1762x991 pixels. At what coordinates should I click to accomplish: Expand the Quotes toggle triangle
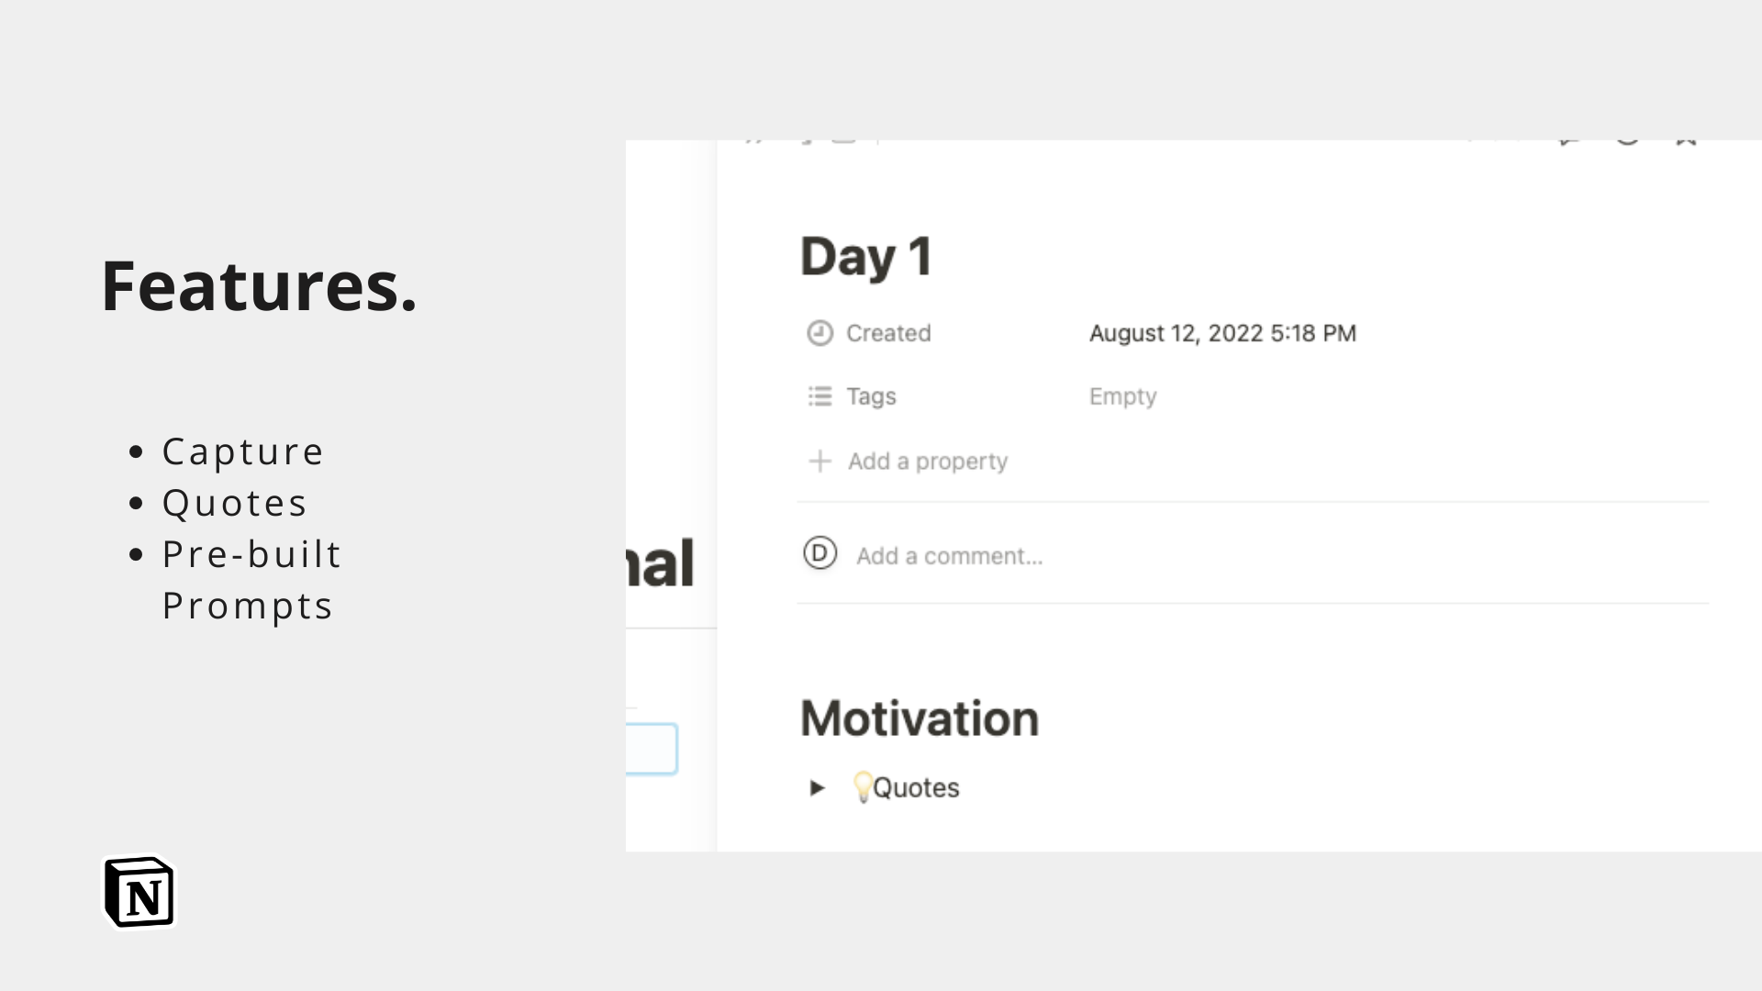pos(817,787)
